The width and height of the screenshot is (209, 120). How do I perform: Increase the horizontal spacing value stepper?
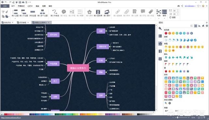[x=178, y=10]
